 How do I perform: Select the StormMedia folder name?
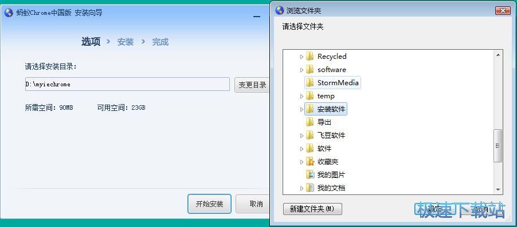pyautogui.click(x=338, y=82)
